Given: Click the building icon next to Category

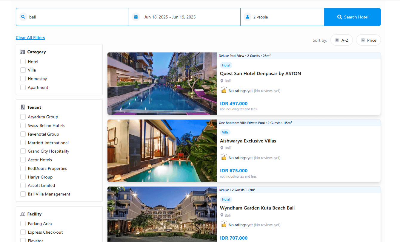Looking at the screenshot, I should pyautogui.click(x=23, y=52).
